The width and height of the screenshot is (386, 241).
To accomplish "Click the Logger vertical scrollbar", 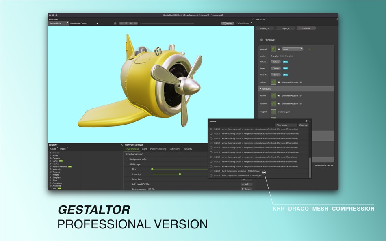I will [x=310, y=167].
